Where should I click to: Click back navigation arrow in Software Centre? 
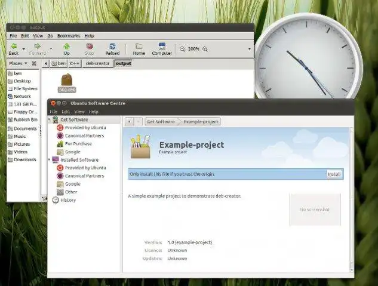[x=130, y=122]
